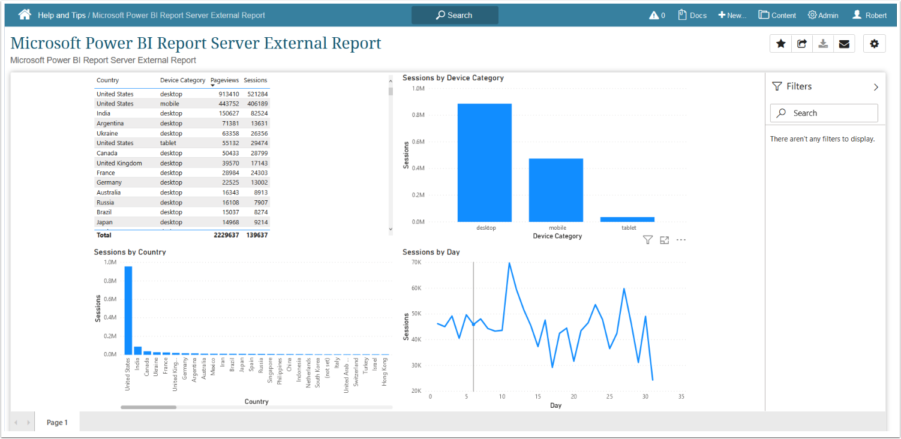The image size is (901, 439).
Task: Click the share icon button
Action: pos(802,44)
